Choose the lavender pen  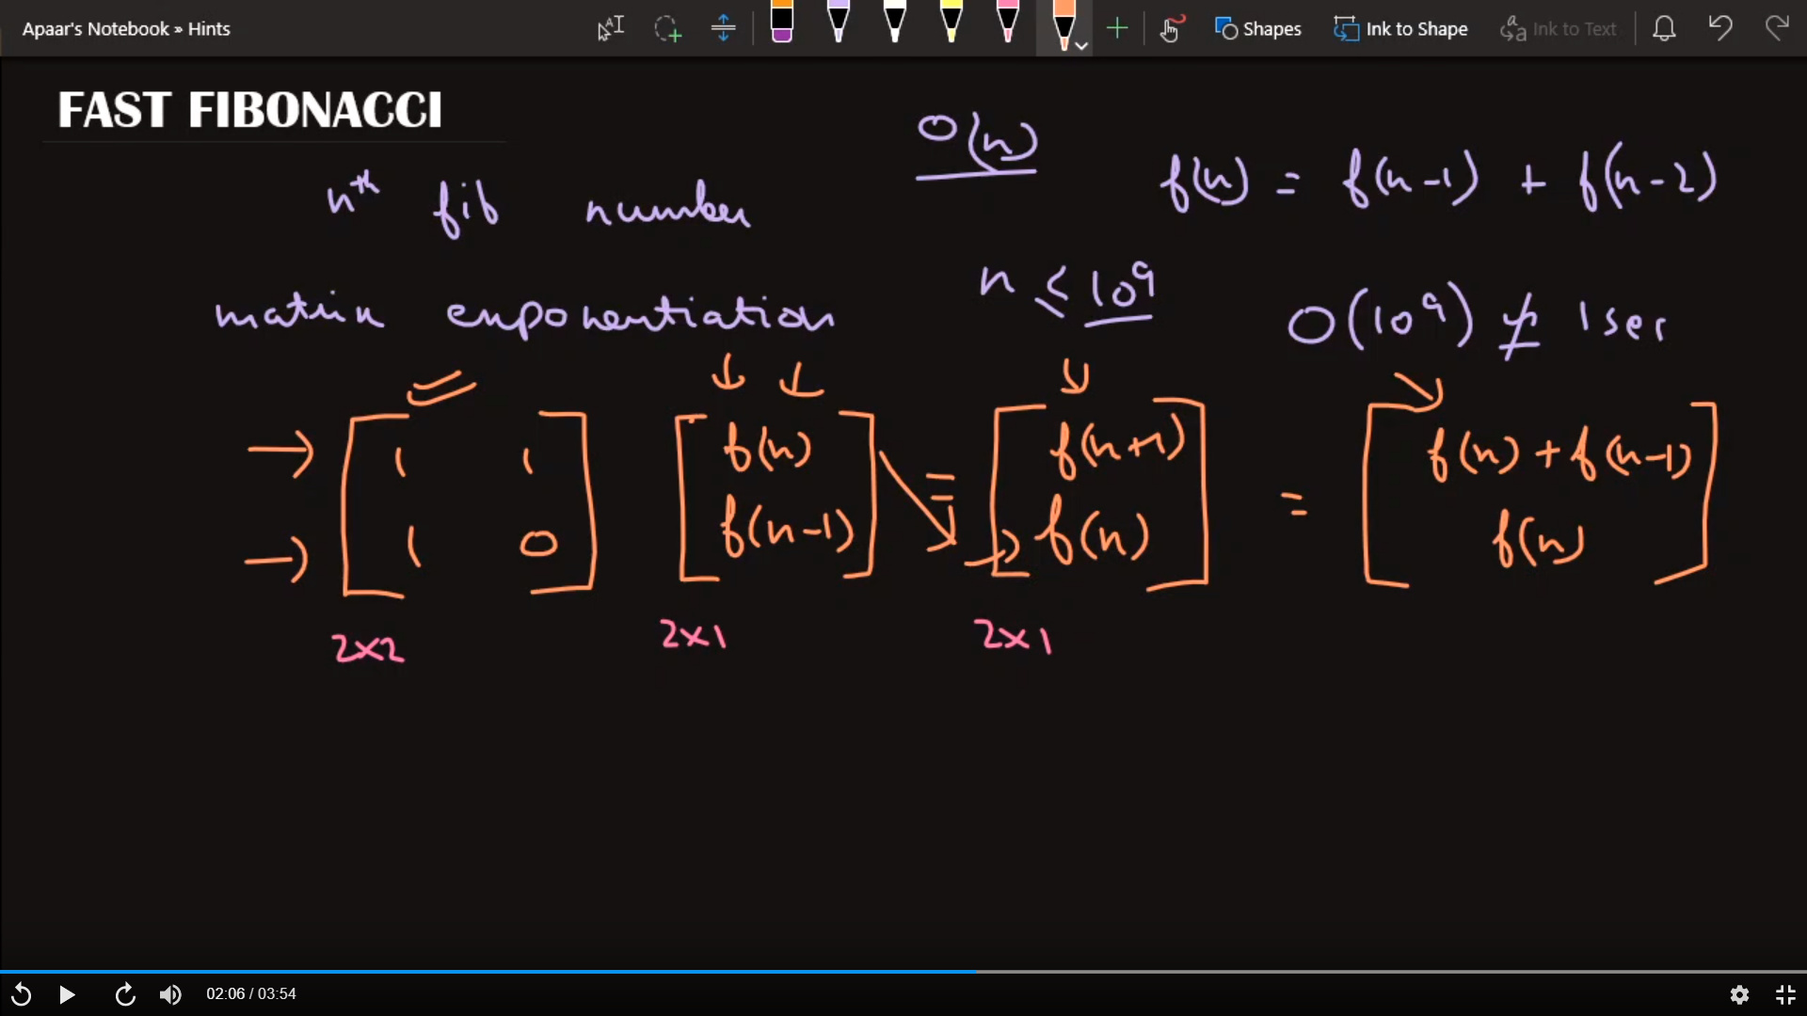[838, 24]
